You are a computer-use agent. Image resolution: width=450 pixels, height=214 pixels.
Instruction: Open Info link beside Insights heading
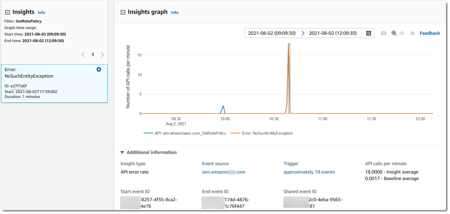[x=41, y=13]
